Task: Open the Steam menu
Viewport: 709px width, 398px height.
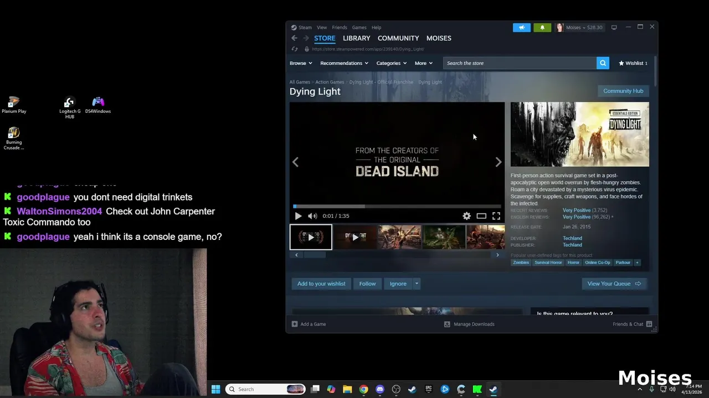Action: [x=305, y=27]
